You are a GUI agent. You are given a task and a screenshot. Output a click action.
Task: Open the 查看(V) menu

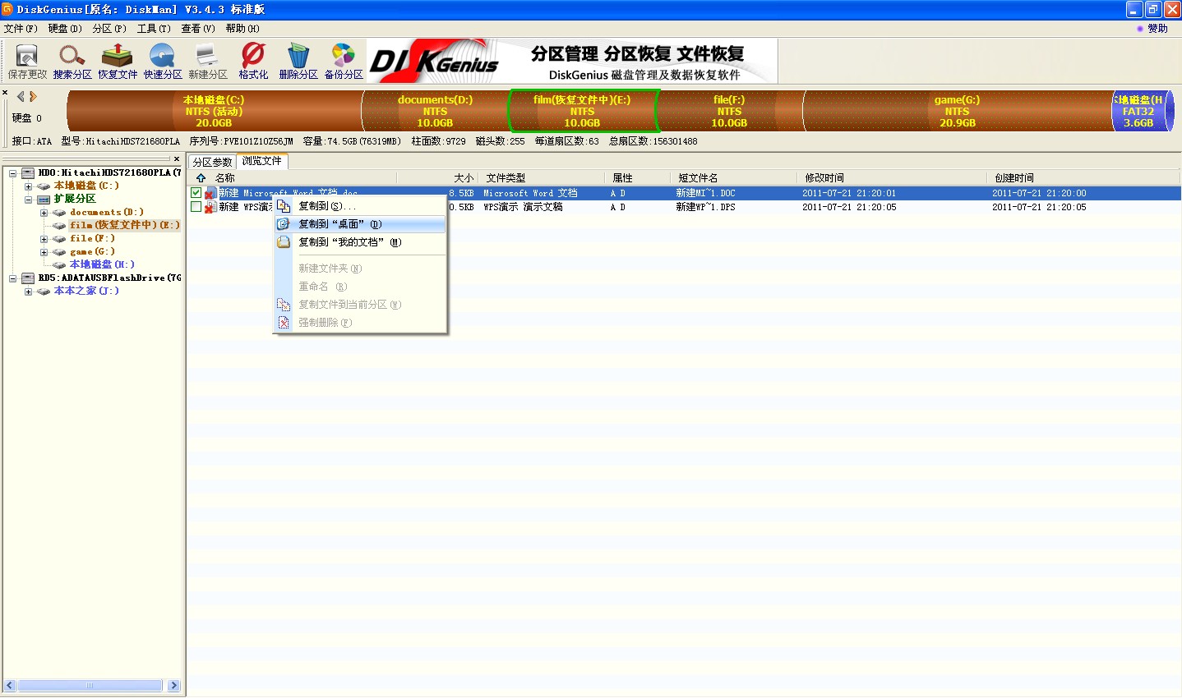coord(198,29)
